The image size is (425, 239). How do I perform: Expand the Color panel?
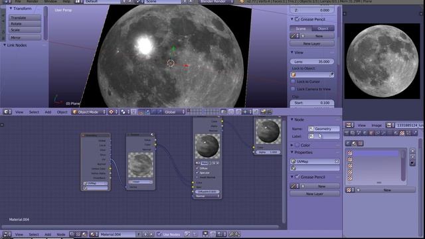pos(292,145)
